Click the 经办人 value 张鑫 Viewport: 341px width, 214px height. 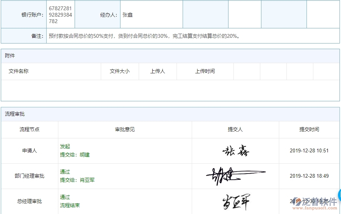pyautogui.click(x=128, y=15)
